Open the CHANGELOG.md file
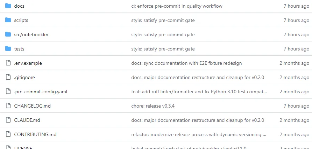The height and width of the screenshot is (149, 312). pyautogui.click(x=33, y=106)
